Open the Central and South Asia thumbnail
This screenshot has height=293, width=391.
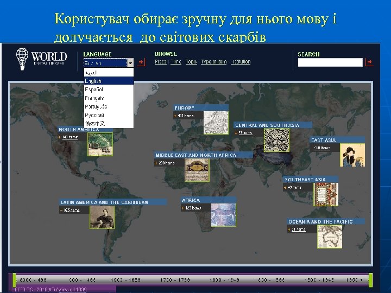click(277, 140)
